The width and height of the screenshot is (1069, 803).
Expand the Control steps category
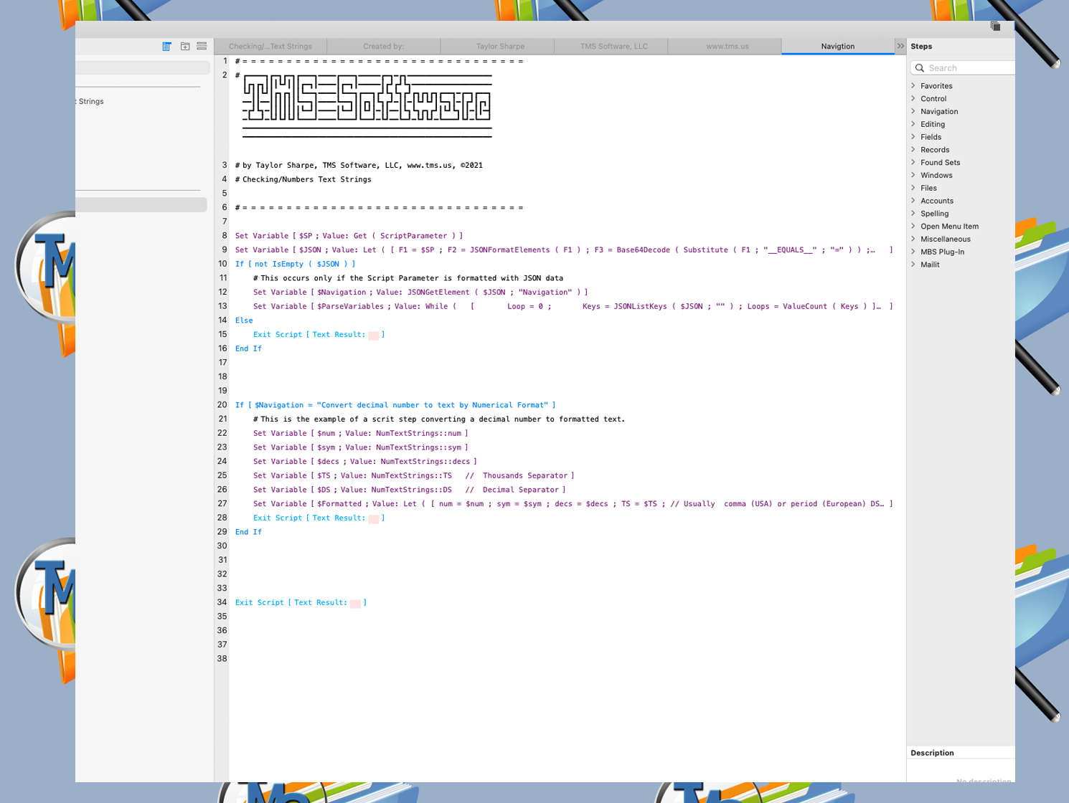(913, 99)
